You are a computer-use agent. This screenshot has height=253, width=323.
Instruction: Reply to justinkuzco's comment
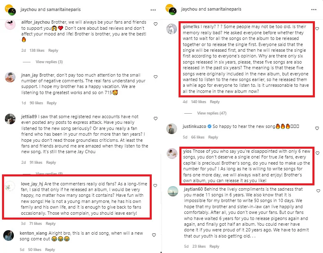pyautogui.click(x=213, y=137)
